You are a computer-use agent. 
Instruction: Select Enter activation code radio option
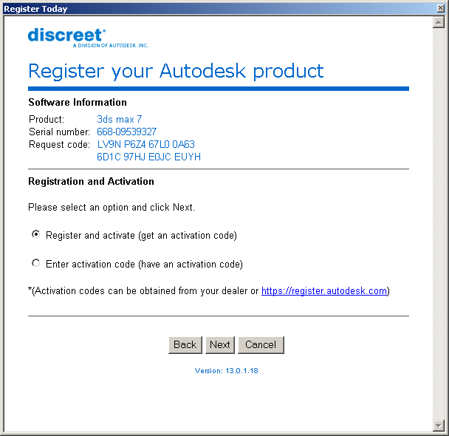tap(35, 263)
